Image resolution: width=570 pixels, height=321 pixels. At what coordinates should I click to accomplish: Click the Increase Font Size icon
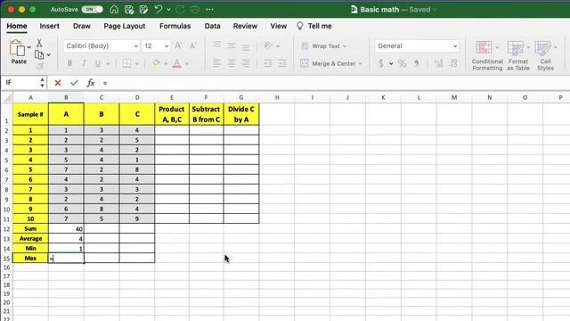click(178, 45)
